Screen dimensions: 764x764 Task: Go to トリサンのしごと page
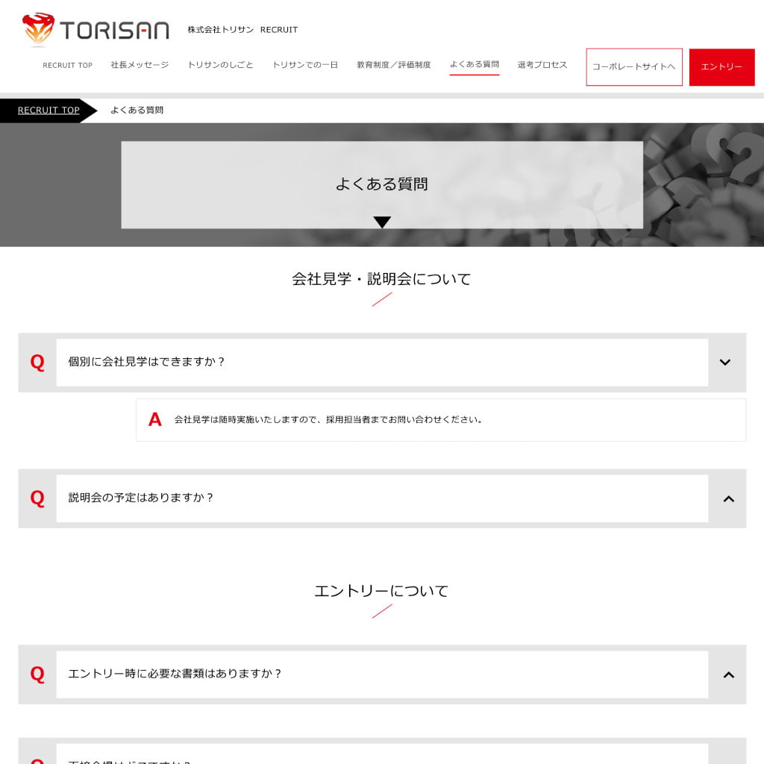point(220,65)
